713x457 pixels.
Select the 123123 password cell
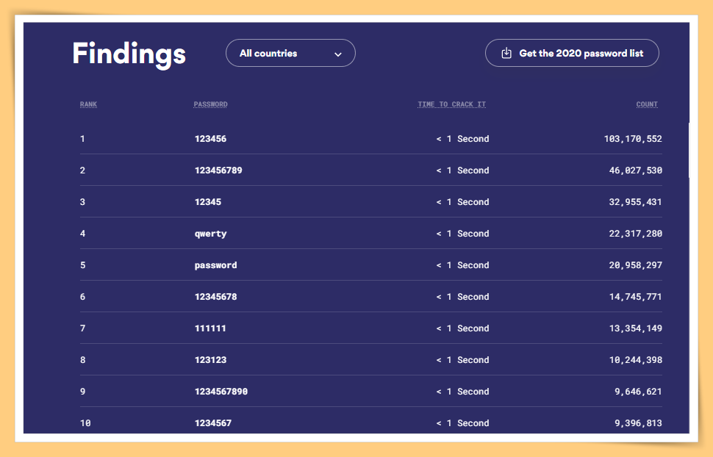[210, 360]
